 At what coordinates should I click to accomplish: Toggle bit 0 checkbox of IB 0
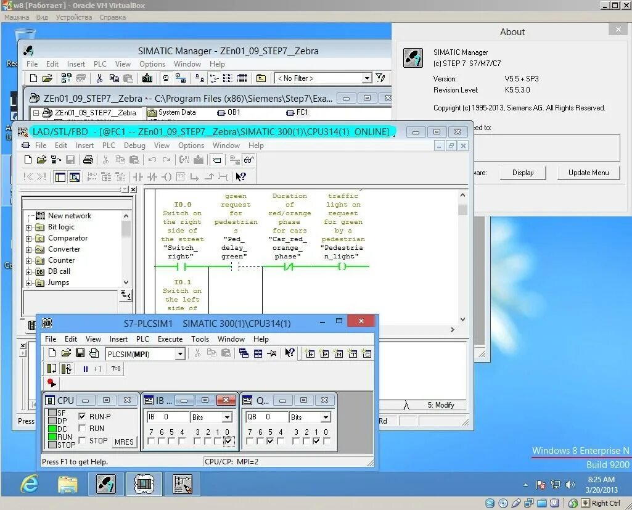(x=228, y=441)
